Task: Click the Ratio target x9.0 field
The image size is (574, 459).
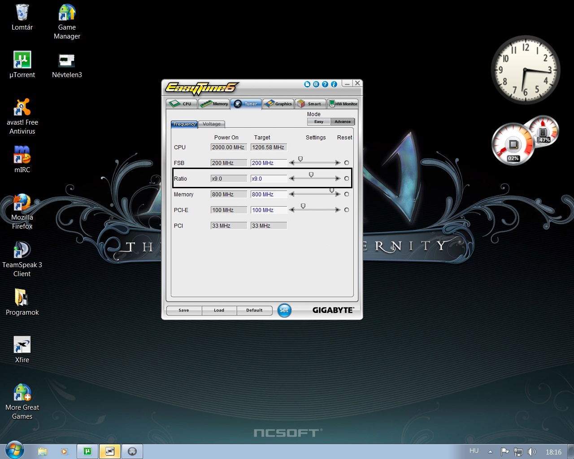Action: click(x=269, y=178)
